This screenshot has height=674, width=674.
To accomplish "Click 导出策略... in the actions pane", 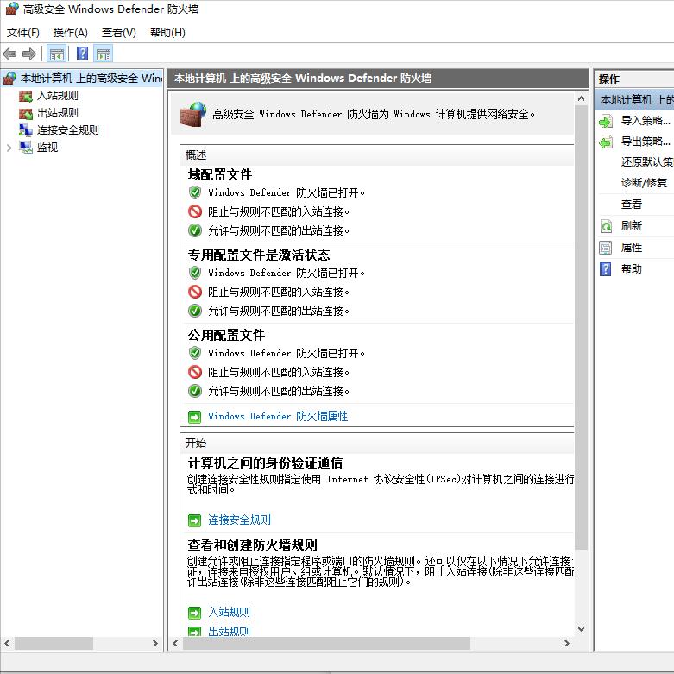I will pyautogui.click(x=646, y=142).
